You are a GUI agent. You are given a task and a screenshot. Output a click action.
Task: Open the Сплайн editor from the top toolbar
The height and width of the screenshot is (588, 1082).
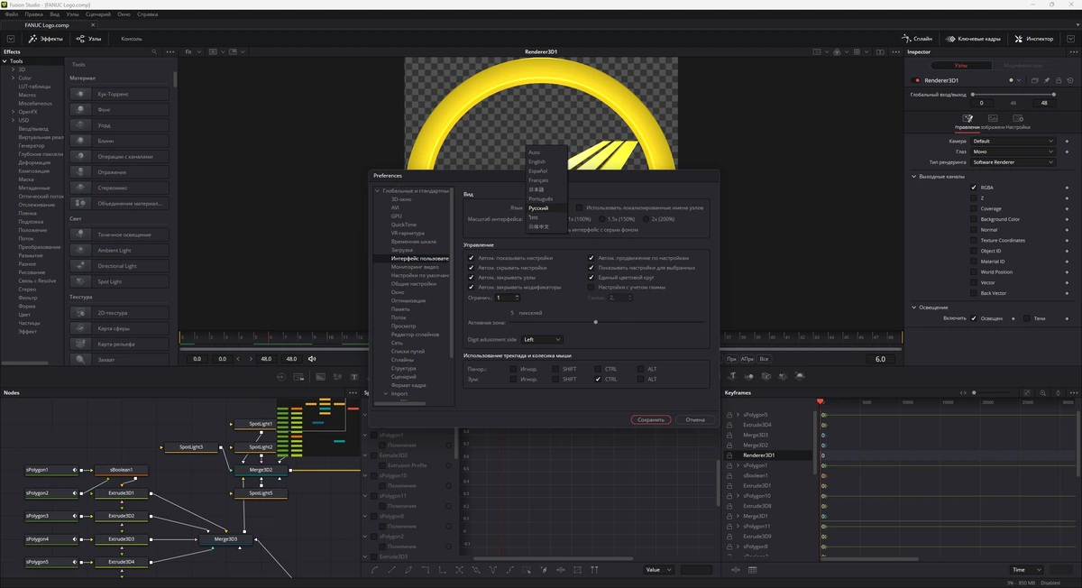tap(916, 39)
